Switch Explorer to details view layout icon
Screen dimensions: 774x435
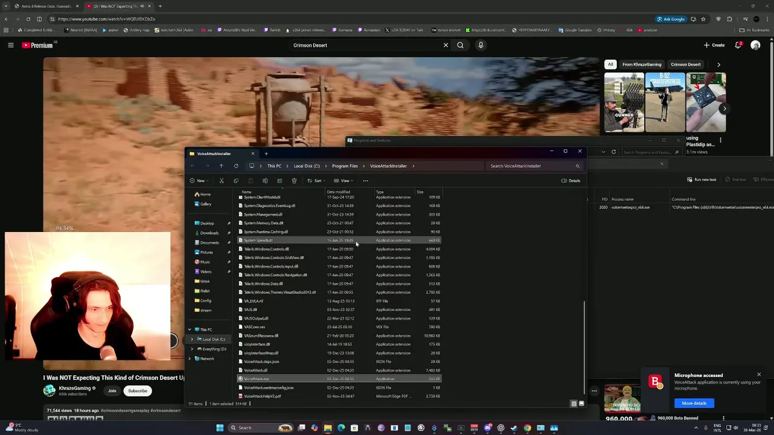click(573, 404)
